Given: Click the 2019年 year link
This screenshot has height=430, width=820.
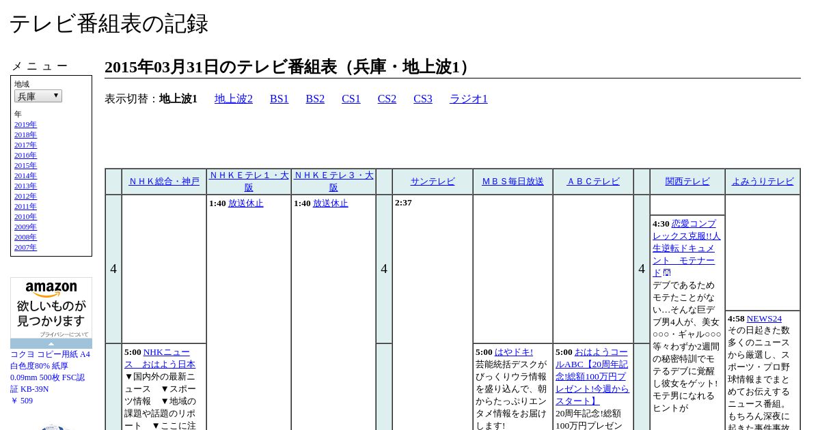Looking at the screenshot, I should click(25, 125).
